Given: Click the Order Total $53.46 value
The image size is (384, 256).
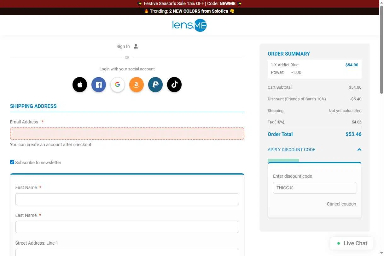Looking at the screenshot, I should click(x=353, y=134).
